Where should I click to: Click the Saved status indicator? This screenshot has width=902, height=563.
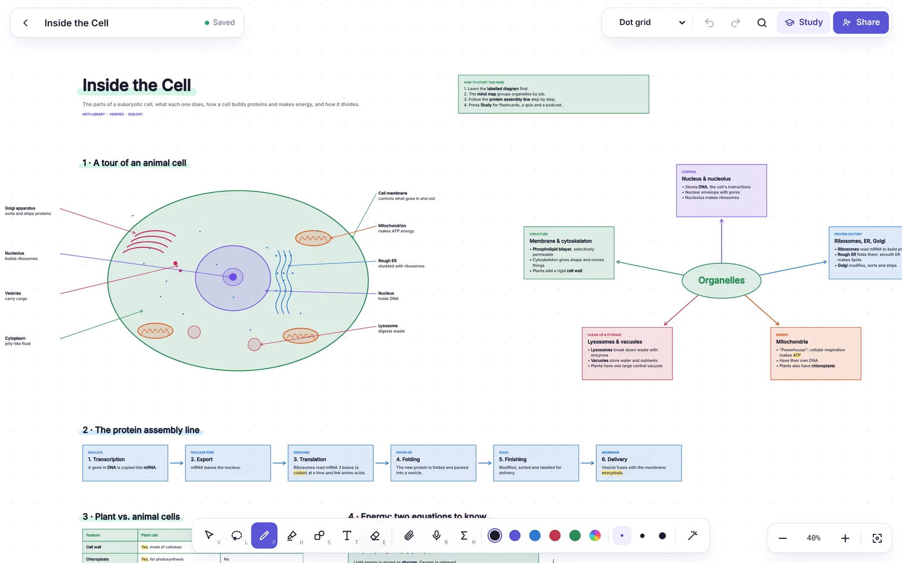click(x=220, y=23)
